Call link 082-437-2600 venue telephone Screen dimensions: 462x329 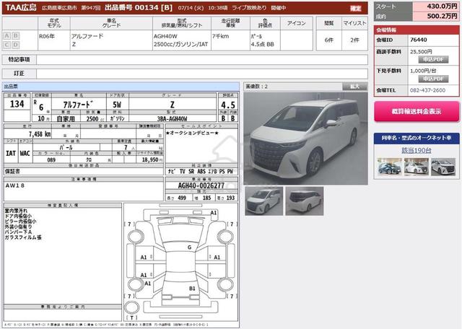click(x=427, y=90)
